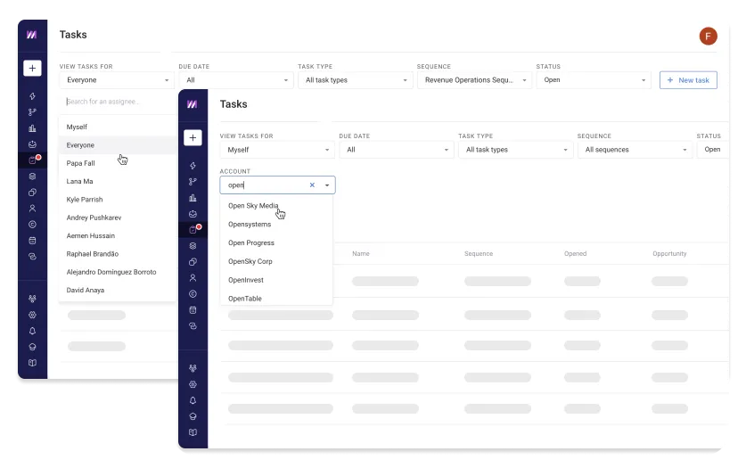Open the Due Date dropdown in the front window
Image resolution: width=746 pixels, height=468 pixels.
[397, 150]
